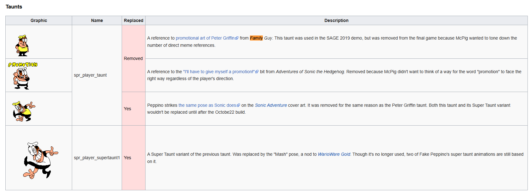
Task: Click Yes cell in spr_player_supertaunt1 row
Action: tap(134, 158)
